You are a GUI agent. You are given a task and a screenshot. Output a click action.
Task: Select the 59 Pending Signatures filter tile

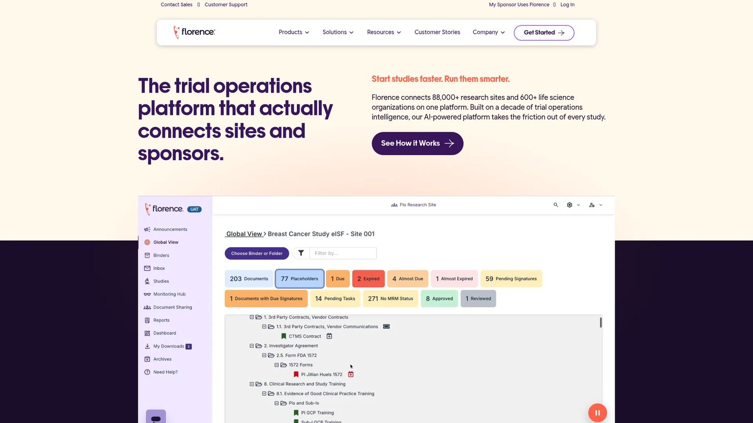[511, 279]
